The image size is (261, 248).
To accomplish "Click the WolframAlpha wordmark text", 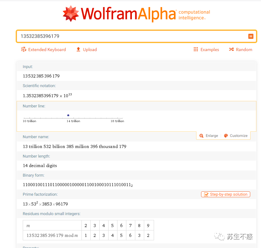I will pos(128,14).
